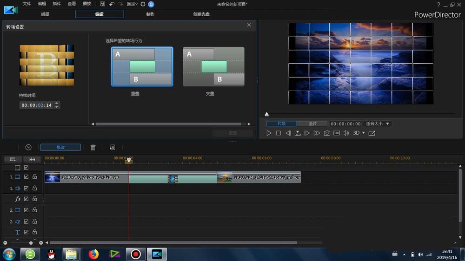Click the preview volume speaker icon
The width and height of the screenshot is (465, 261).
[x=345, y=133]
